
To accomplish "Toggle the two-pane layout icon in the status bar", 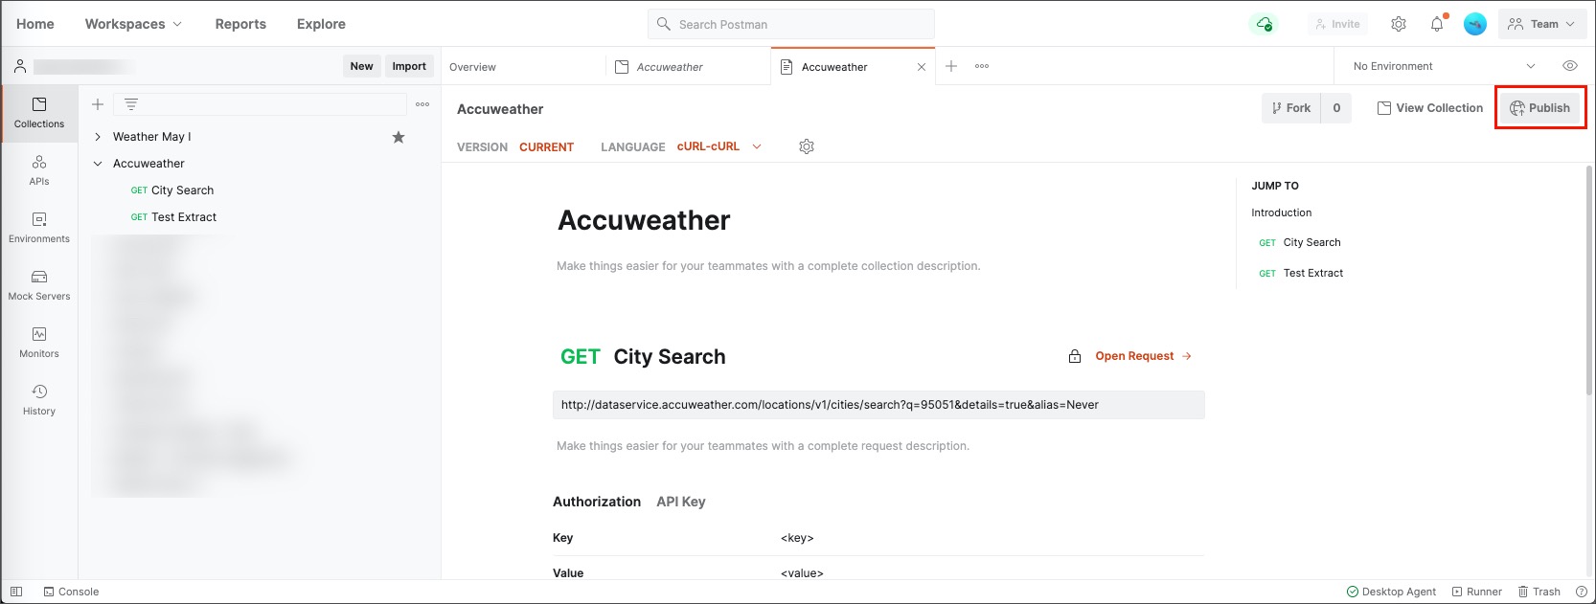I will (16, 592).
